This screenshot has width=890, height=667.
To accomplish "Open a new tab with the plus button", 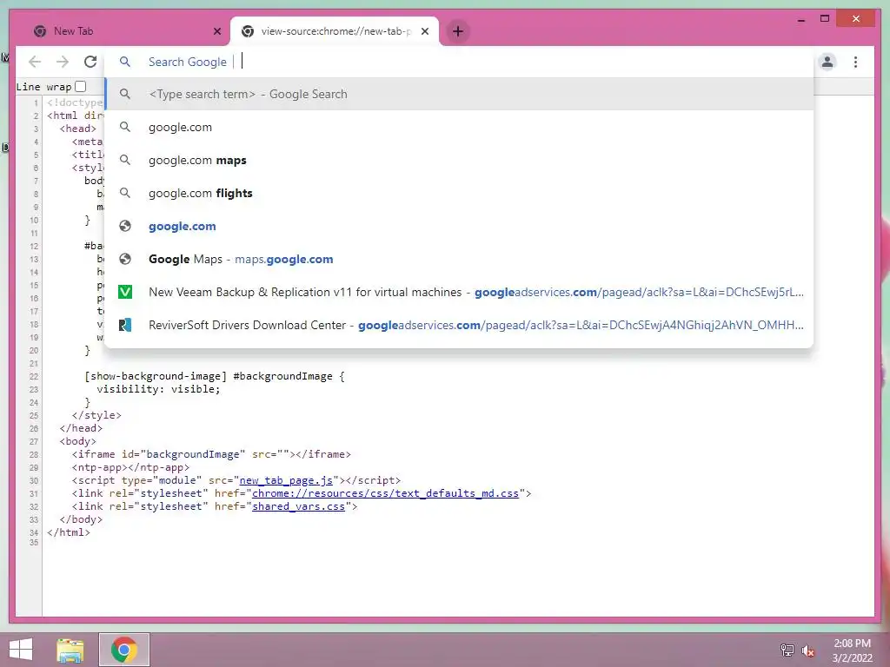I will pyautogui.click(x=458, y=31).
